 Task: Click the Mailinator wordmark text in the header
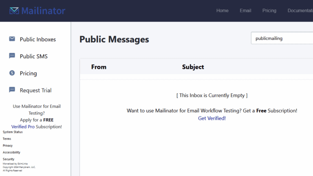[x=43, y=11]
